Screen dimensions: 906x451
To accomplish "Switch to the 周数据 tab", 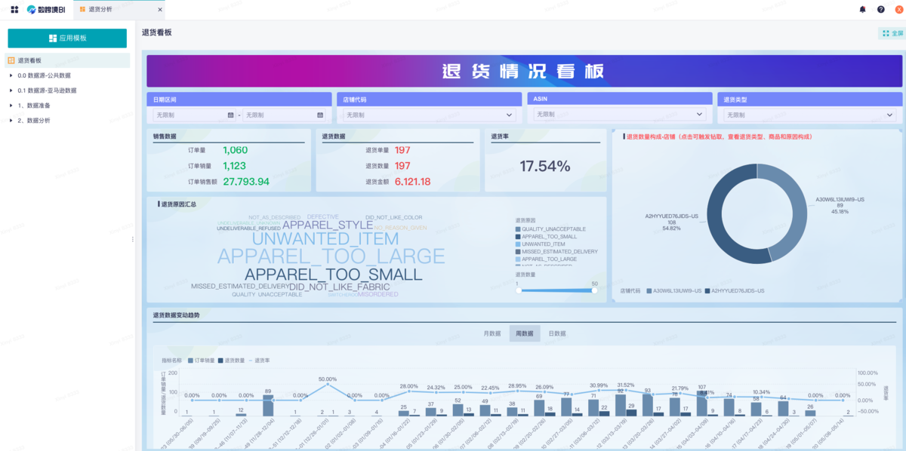I will point(525,333).
